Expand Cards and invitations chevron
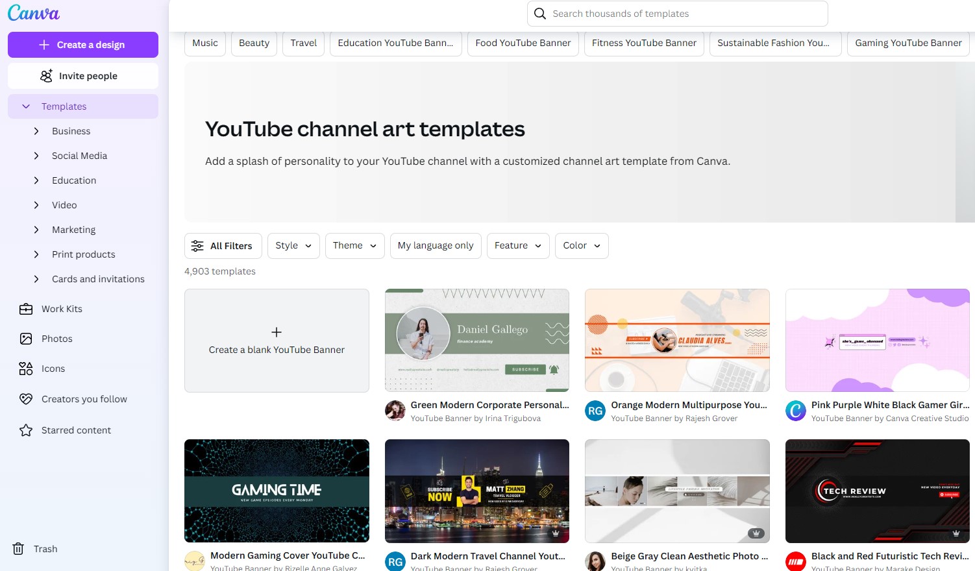This screenshot has height=571, width=975. [x=36, y=279]
